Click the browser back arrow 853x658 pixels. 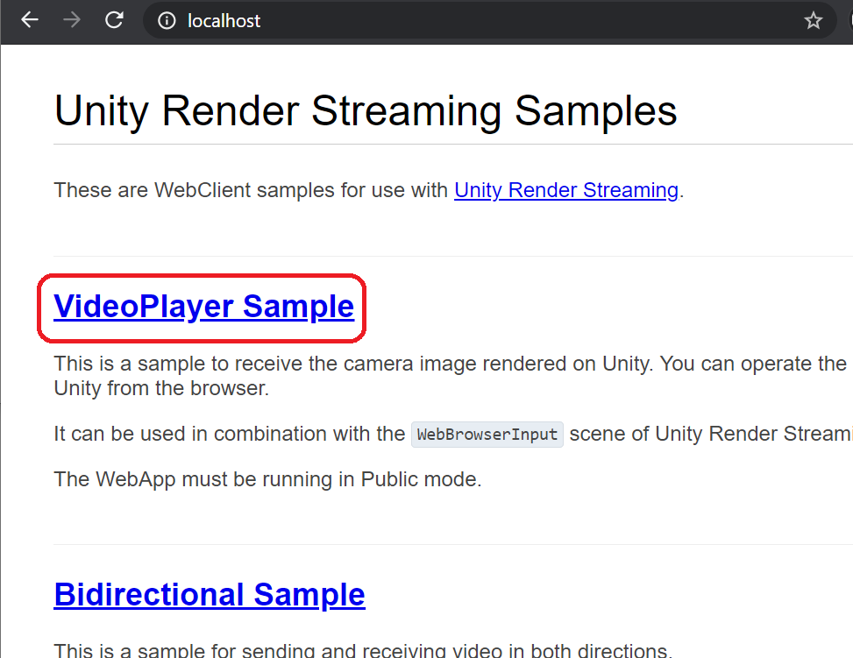click(30, 20)
